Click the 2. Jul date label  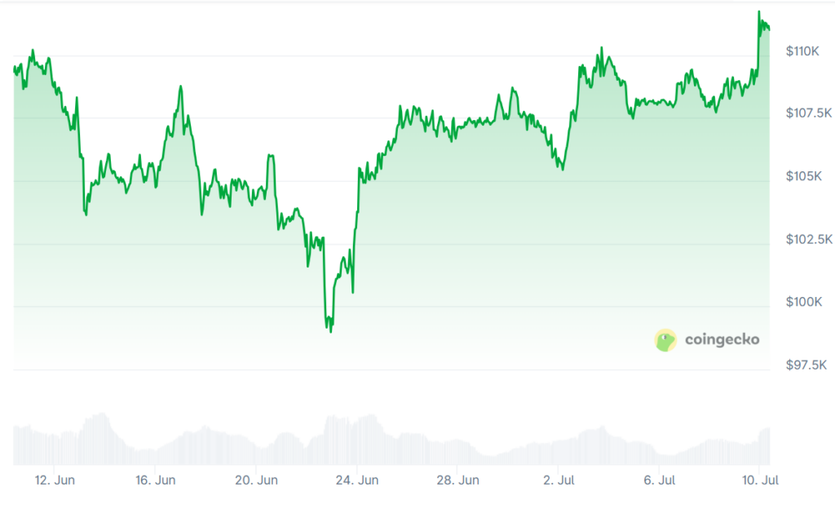pyautogui.click(x=560, y=480)
